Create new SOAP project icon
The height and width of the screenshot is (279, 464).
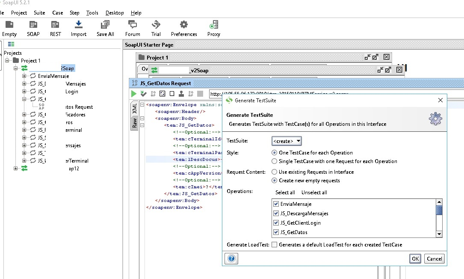click(33, 25)
